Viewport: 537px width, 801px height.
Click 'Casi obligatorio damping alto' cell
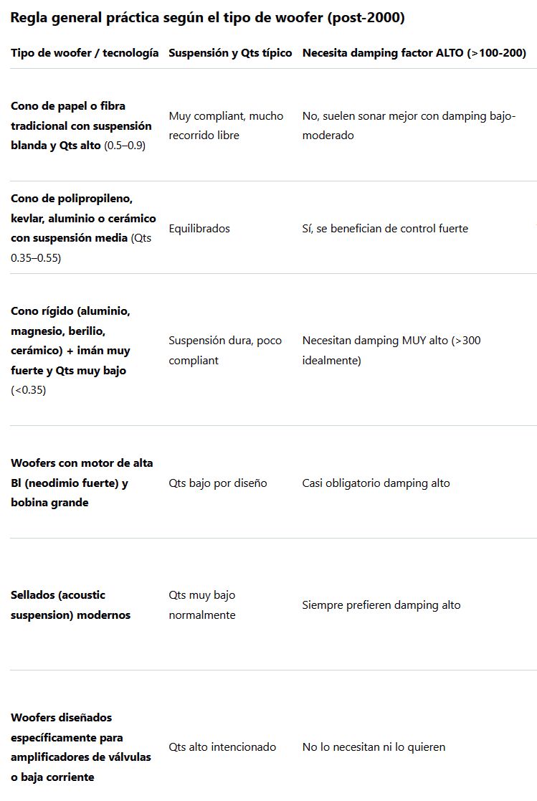point(376,483)
